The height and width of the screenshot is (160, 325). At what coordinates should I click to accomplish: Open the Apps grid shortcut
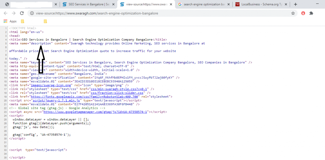[10, 21]
